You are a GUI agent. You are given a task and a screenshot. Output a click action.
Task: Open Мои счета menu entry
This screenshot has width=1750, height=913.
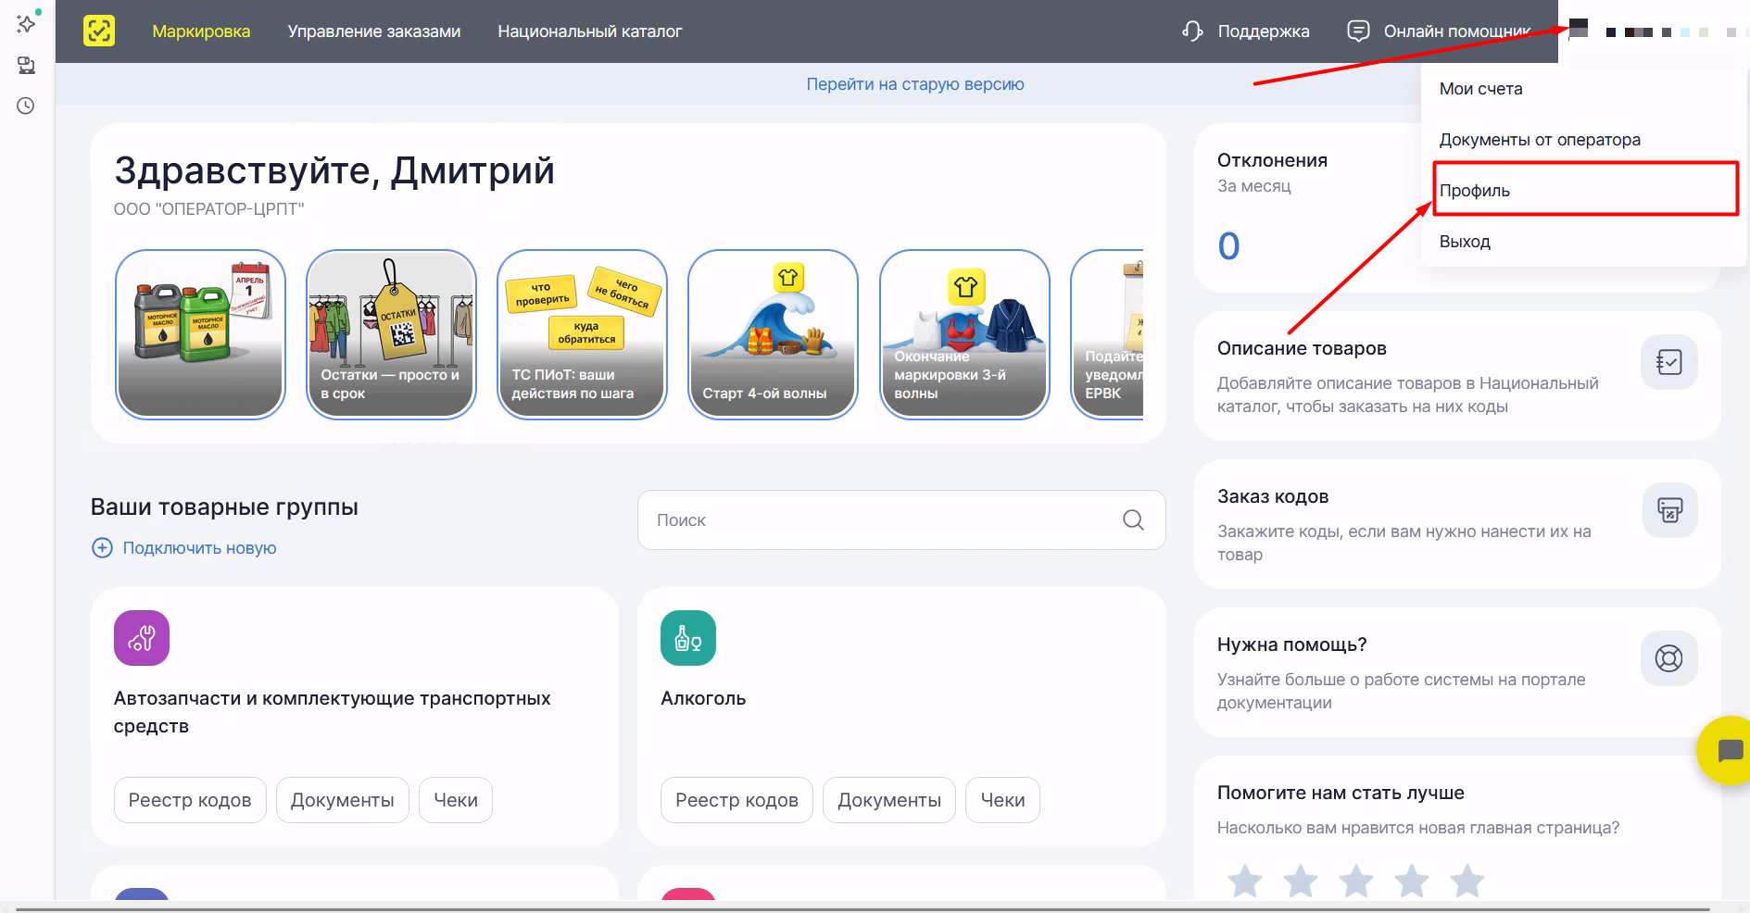point(1480,89)
